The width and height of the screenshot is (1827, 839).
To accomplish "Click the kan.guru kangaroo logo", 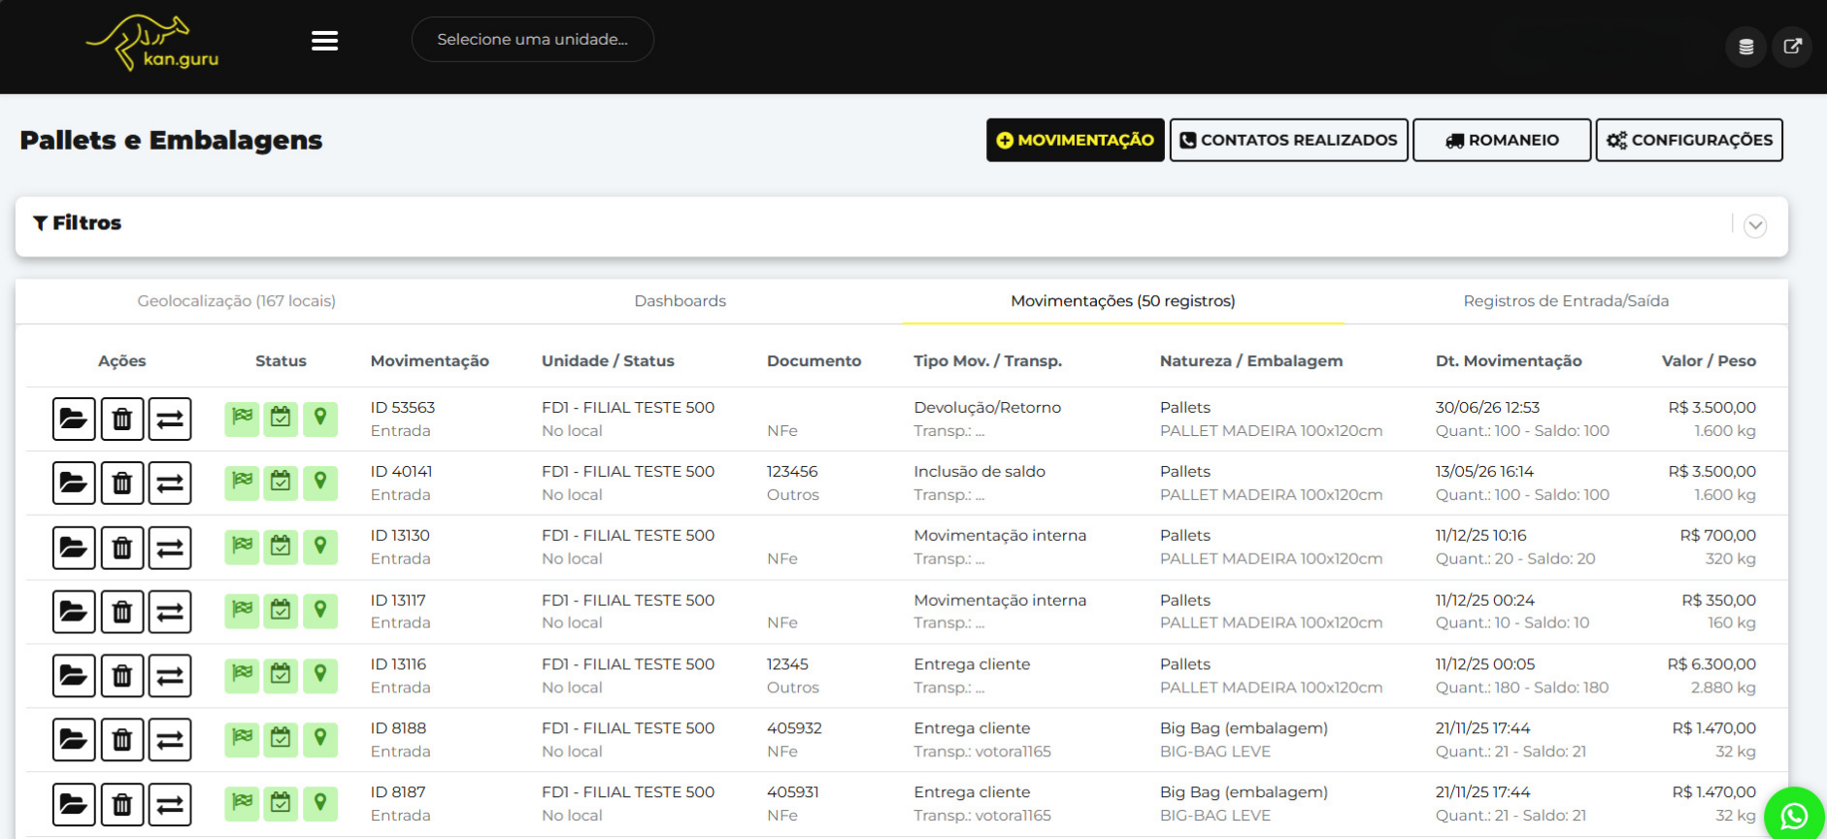I will tap(152, 43).
